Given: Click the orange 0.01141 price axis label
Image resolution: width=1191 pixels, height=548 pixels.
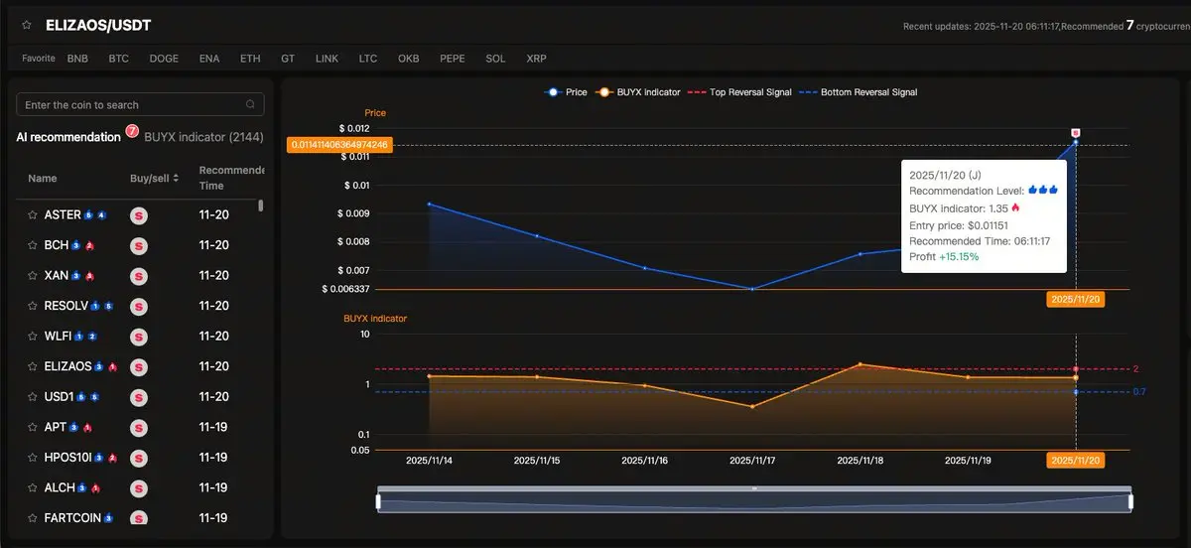Looking at the screenshot, I should (x=339, y=145).
